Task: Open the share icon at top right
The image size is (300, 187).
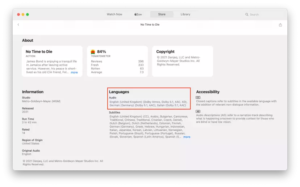Action: click(280, 25)
